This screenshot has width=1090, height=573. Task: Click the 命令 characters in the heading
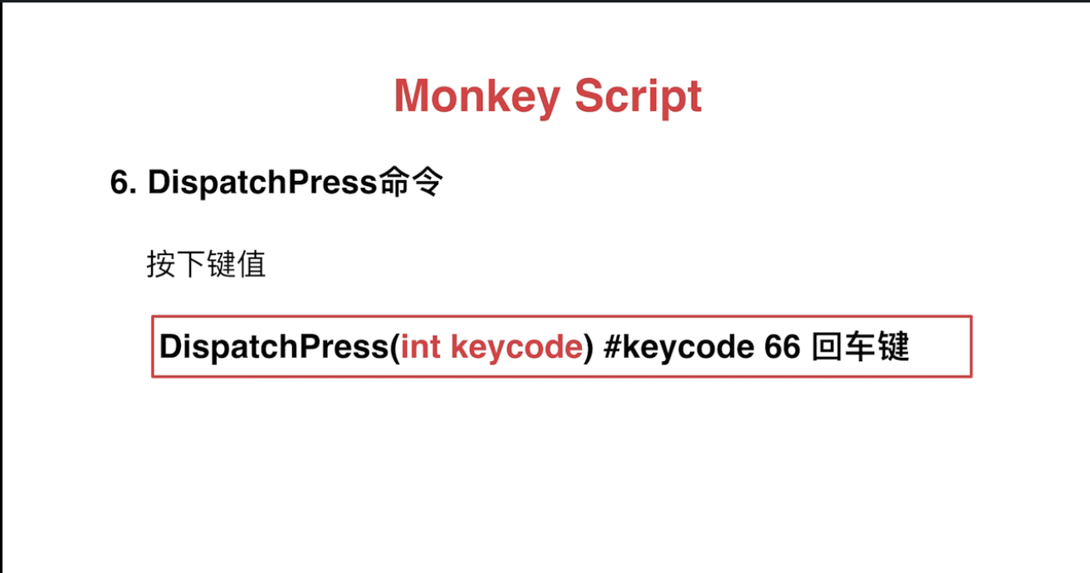click(x=409, y=183)
